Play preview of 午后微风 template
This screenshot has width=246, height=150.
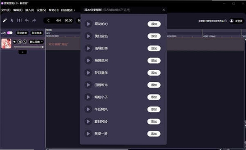point(88,109)
